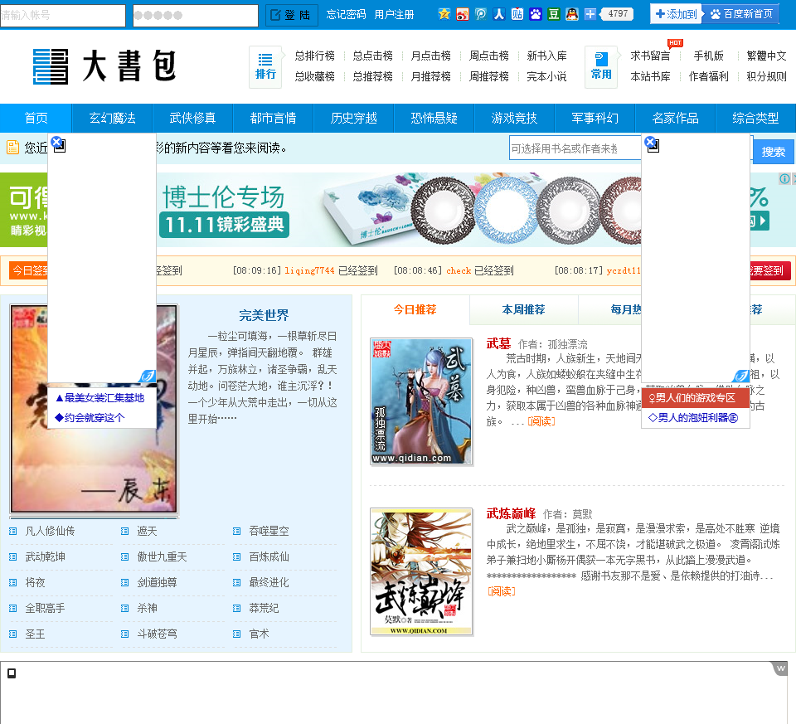Select 武侠修真 navigation tab
This screenshot has width=796, height=724.
pyautogui.click(x=192, y=119)
